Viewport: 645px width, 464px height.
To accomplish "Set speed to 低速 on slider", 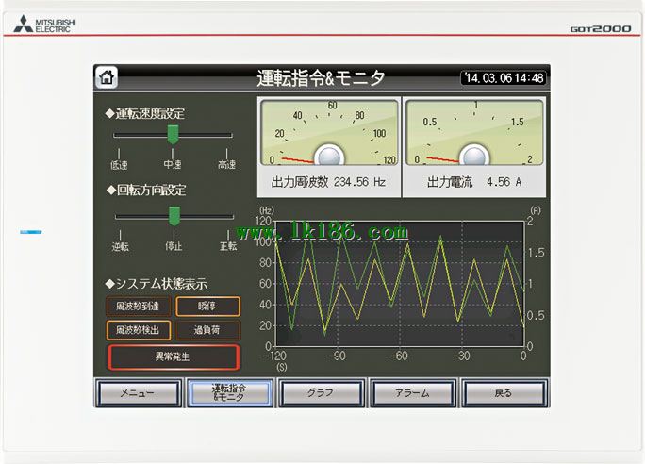I will pos(117,136).
